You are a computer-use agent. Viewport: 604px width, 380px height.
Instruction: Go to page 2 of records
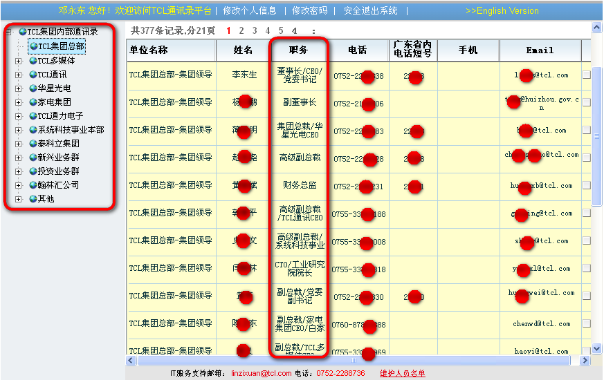[241, 31]
